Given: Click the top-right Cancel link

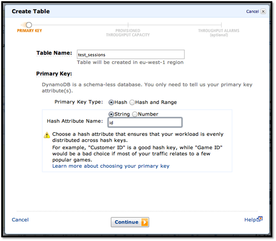Looking at the screenshot, I should coord(252,12).
